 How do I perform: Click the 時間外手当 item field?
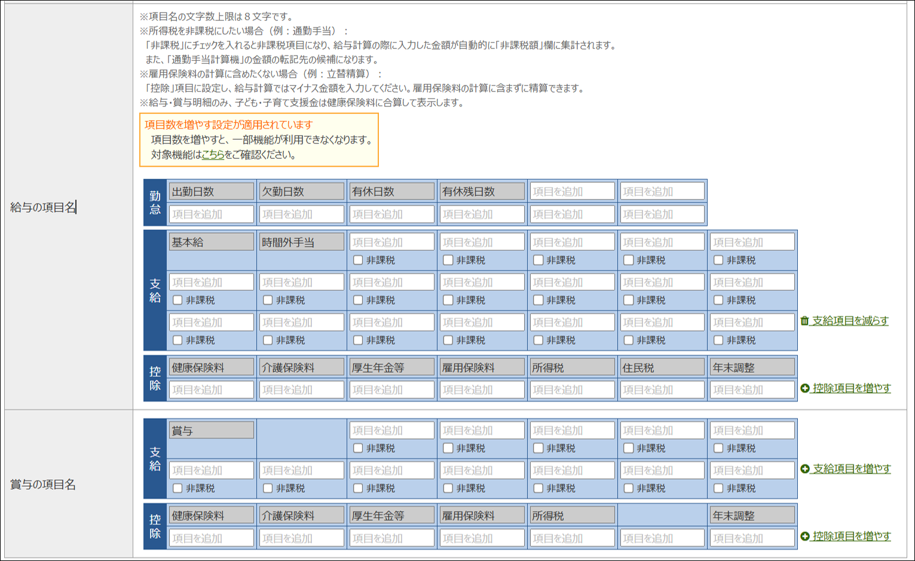[302, 243]
